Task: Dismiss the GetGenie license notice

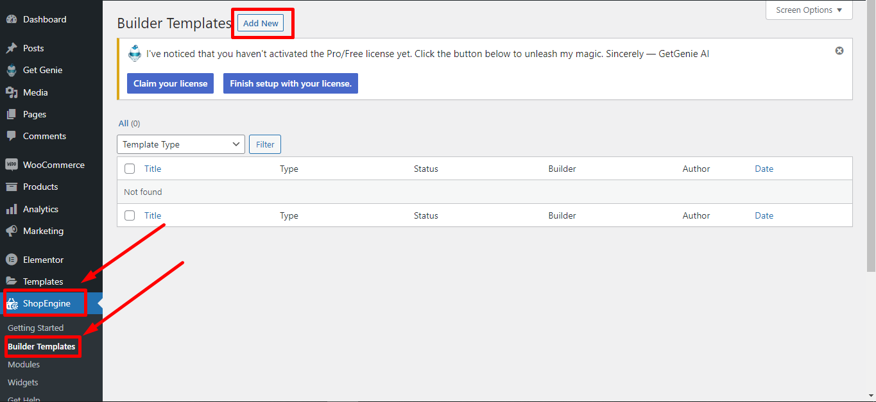Action: pos(839,51)
